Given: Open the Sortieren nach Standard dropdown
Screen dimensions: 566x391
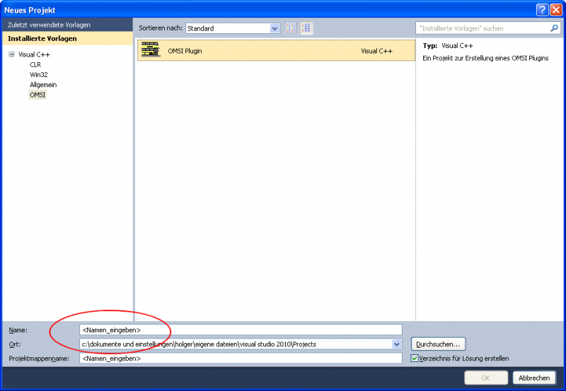Looking at the screenshot, I should coord(233,28).
